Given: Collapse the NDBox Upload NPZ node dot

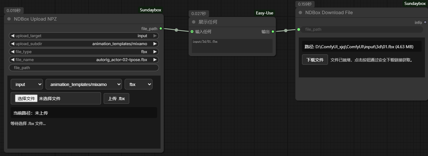Looking at the screenshot, I should [x=9, y=19].
